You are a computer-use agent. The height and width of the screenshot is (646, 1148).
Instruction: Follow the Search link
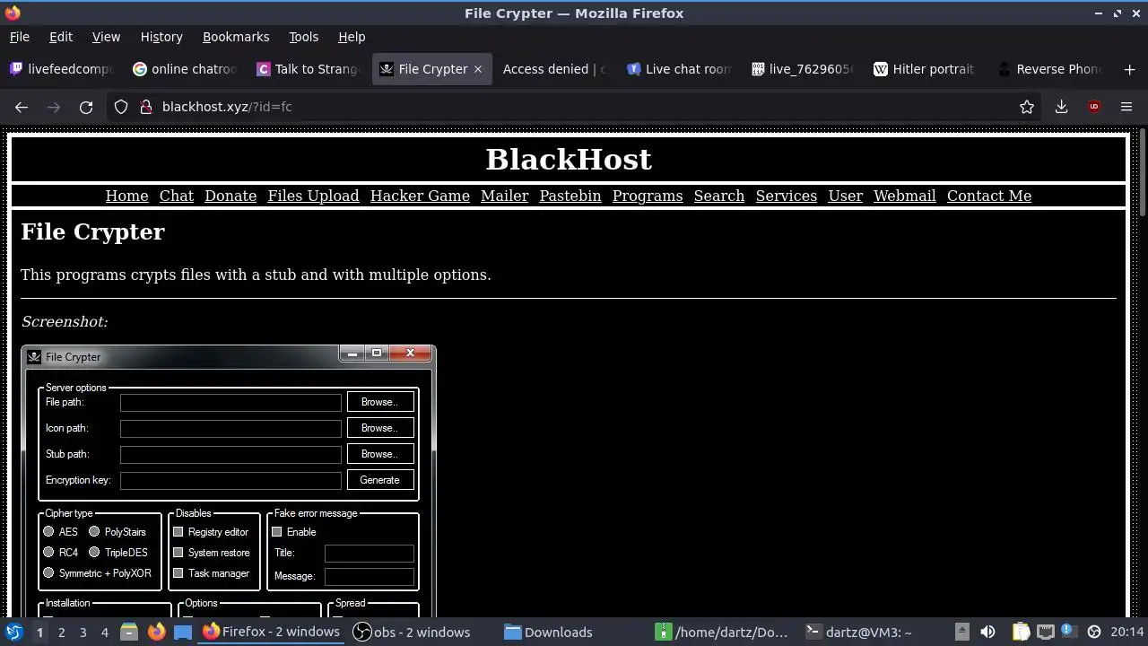coord(719,196)
